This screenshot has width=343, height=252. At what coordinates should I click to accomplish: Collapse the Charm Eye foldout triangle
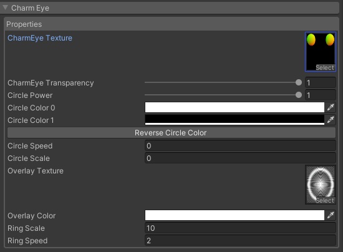(5, 7)
